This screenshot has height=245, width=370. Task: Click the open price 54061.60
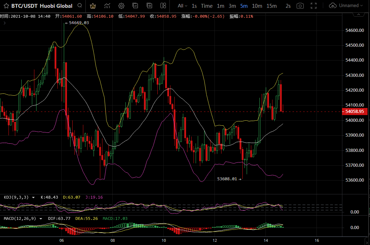pos(72,16)
